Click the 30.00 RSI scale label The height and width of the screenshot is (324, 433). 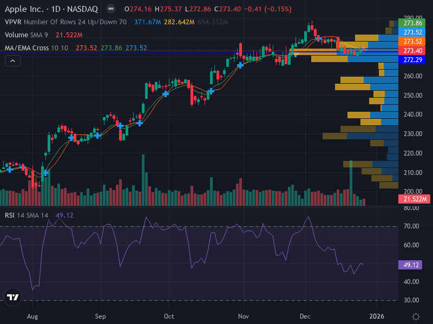(x=411, y=300)
